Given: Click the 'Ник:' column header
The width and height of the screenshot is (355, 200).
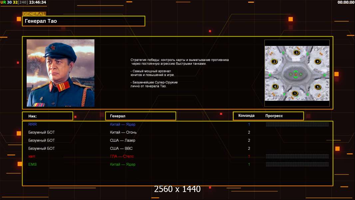Looking at the screenshot, I should coord(48,116).
